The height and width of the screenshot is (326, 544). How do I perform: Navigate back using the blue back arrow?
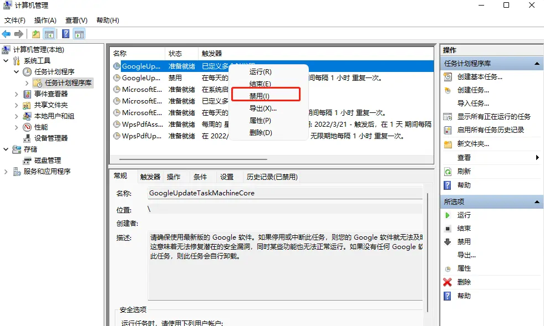pos(6,34)
